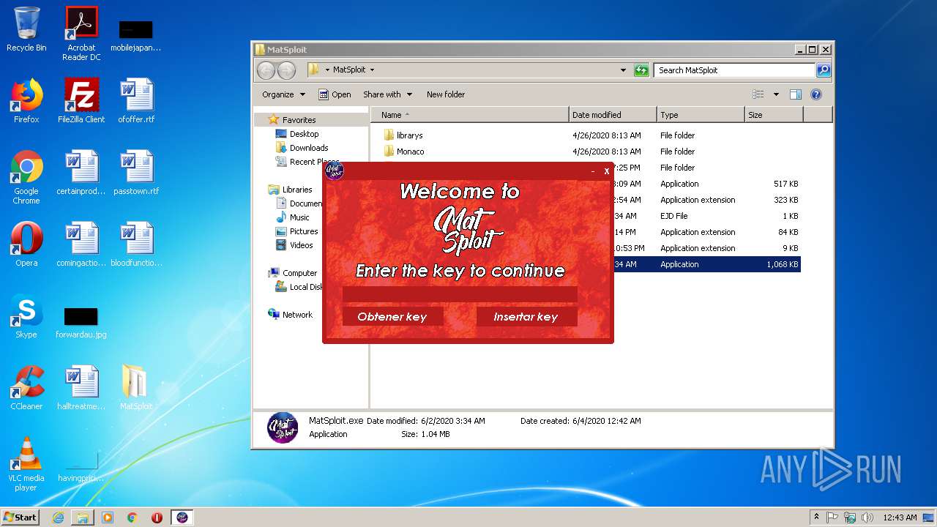Open Computer in navigation pane

tap(299, 273)
